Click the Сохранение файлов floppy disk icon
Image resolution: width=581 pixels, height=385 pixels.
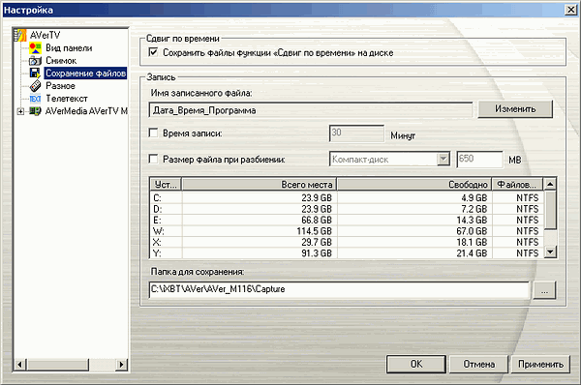[x=35, y=73]
